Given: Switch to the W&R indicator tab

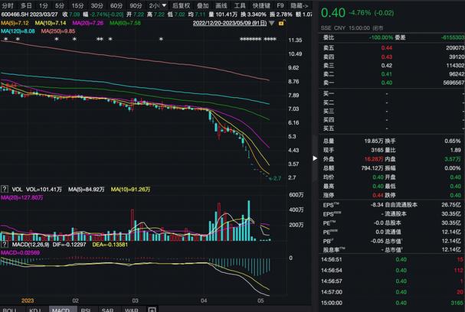Looking at the screenshot, I should point(132,310).
